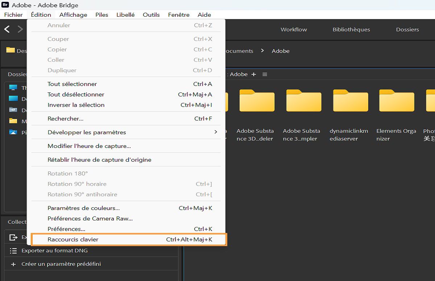Open Préférences... entry
The image size is (435, 281).
click(x=126, y=229)
